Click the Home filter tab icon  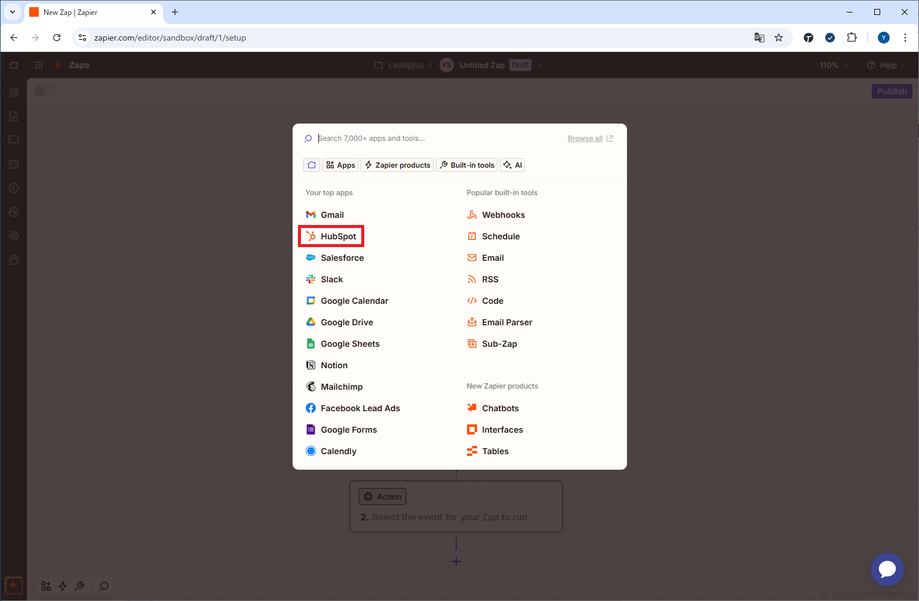pos(312,165)
